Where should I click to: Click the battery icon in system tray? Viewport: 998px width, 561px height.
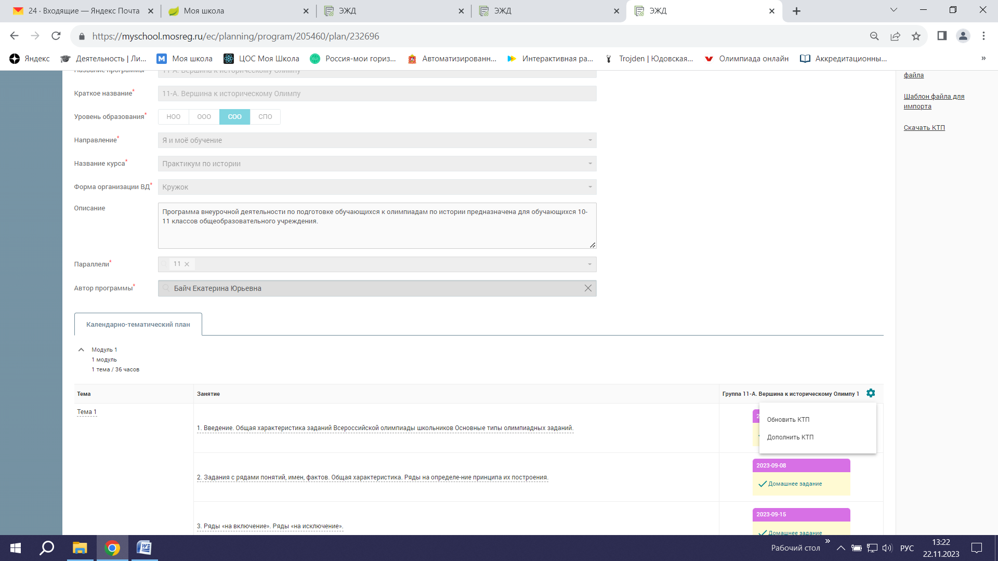(x=857, y=548)
